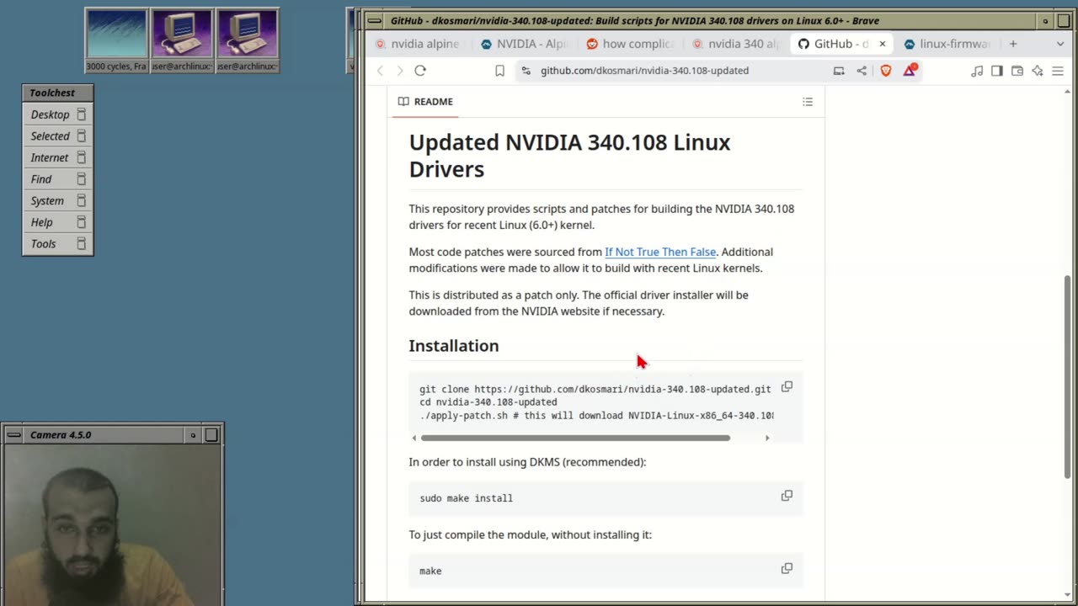Open Internet menu in Toolchest
The width and height of the screenshot is (1078, 606).
pos(57,157)
